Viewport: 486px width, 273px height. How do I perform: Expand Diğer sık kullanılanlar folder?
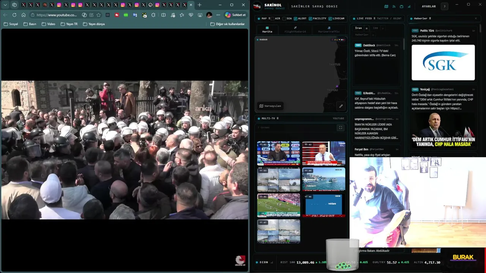pyautogui.click(x=227, y=24)
